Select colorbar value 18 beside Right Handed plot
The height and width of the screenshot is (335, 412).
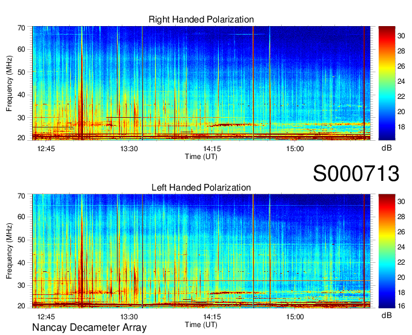point(401,127)
